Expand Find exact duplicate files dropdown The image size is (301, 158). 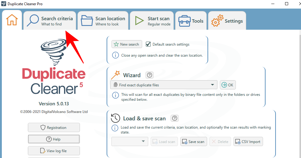(x=164, y=85)
